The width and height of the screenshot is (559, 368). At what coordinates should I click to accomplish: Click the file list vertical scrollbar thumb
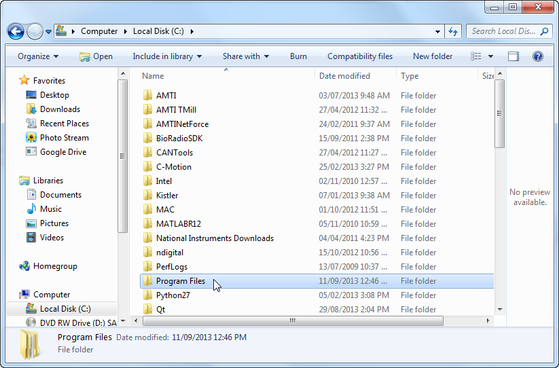coord(500,113)
